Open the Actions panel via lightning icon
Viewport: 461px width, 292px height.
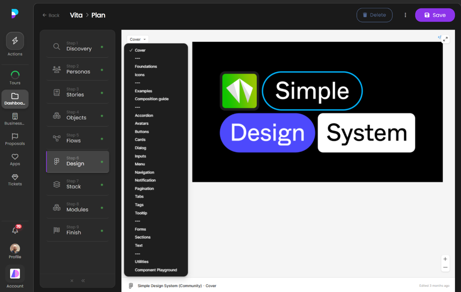point(15,40)
